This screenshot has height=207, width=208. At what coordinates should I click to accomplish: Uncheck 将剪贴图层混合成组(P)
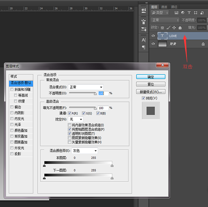click(x=70, y=129)
